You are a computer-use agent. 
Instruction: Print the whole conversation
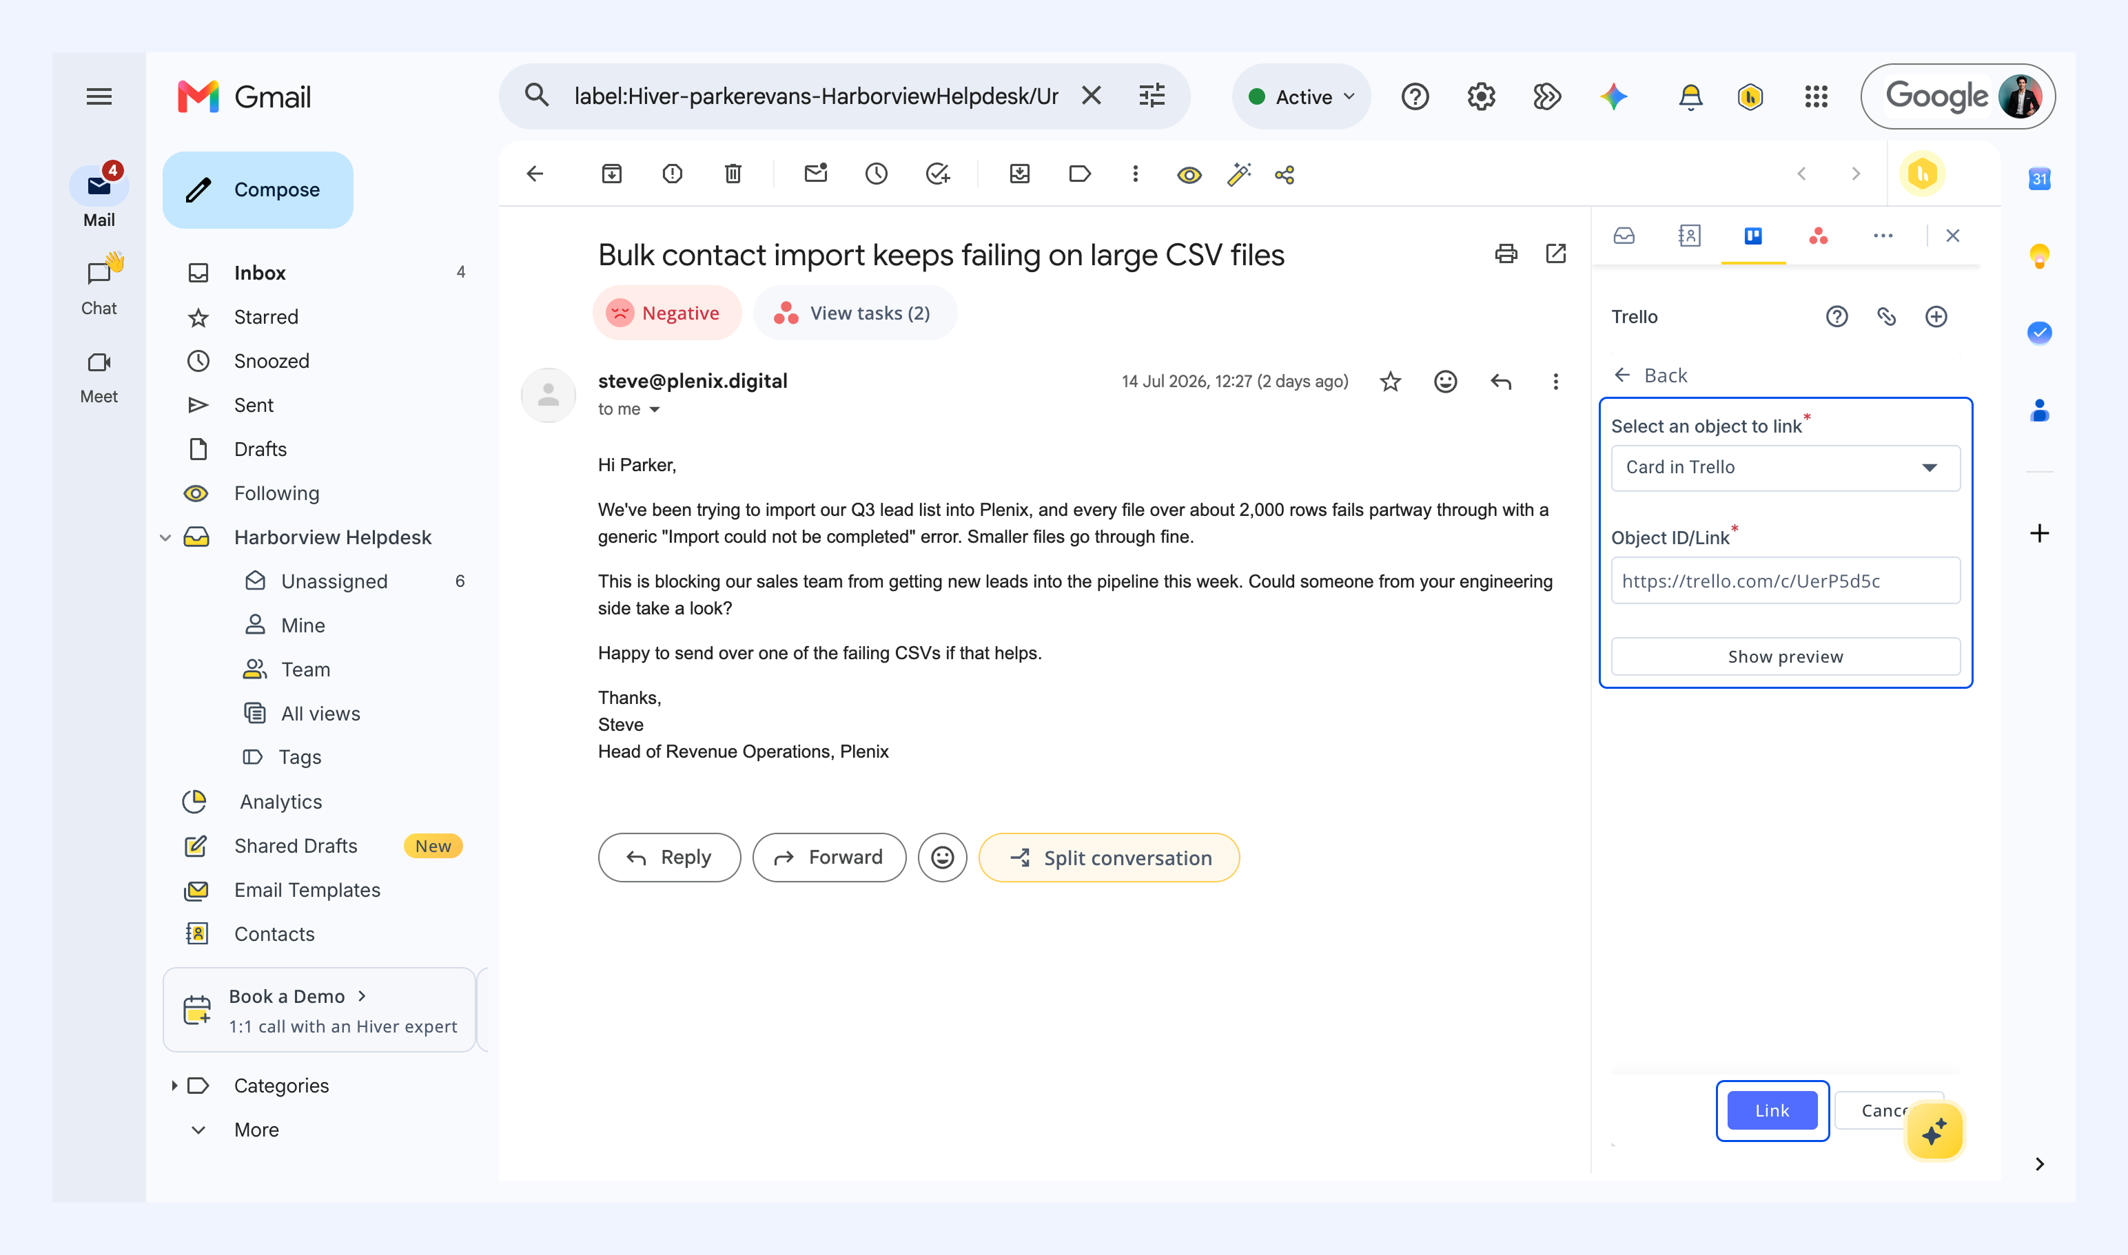(x=1506, y=253)
